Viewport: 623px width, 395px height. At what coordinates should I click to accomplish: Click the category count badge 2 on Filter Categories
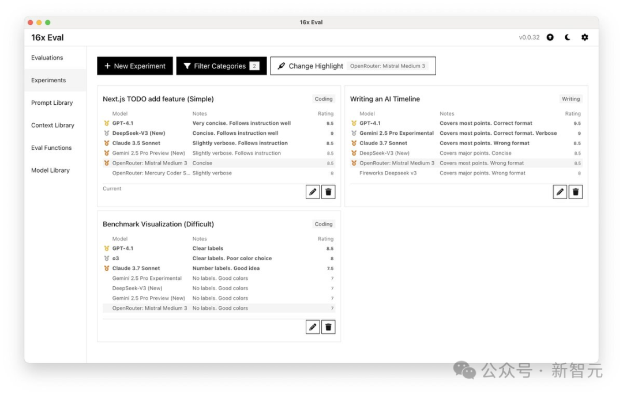point(254,66)
